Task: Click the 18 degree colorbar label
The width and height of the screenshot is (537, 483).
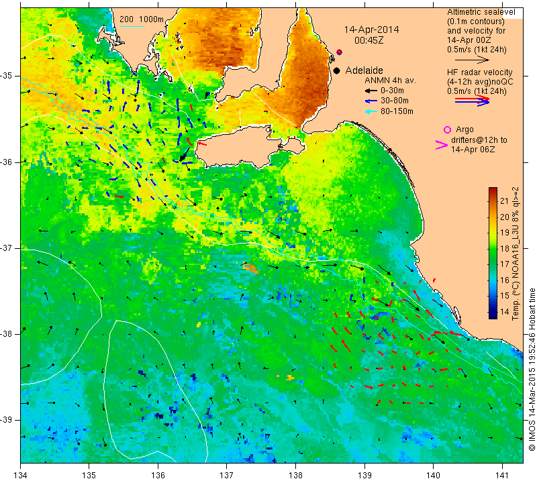Action: [504, 248]
